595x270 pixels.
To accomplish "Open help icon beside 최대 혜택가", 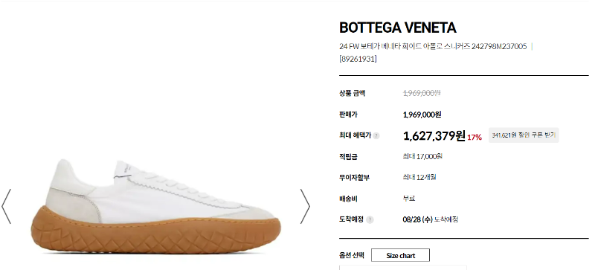I will click(376, 136).
